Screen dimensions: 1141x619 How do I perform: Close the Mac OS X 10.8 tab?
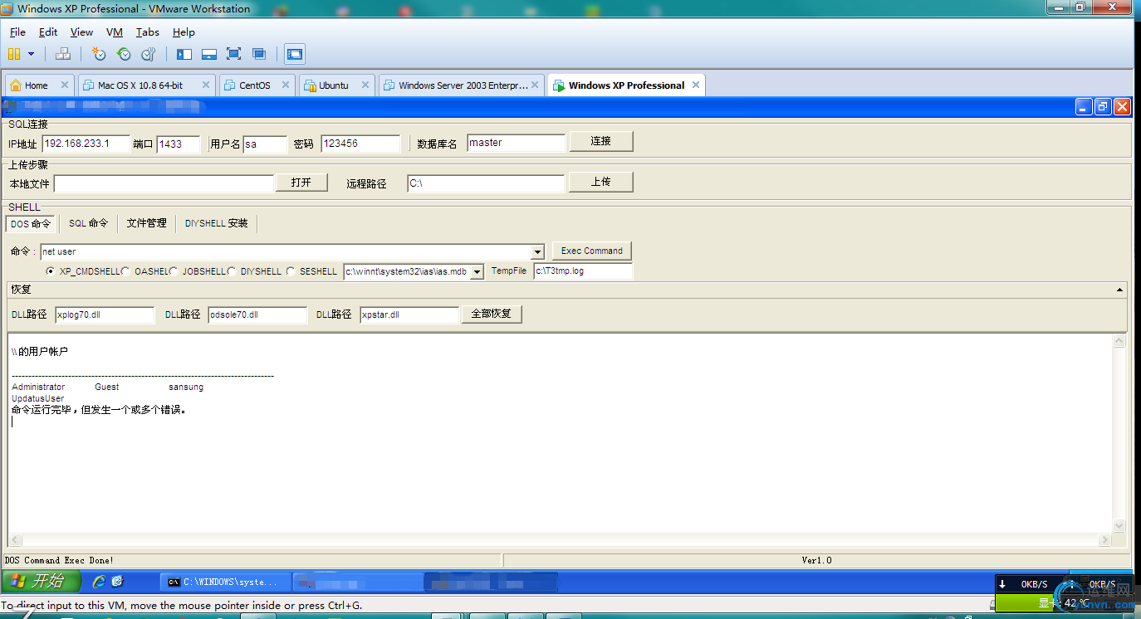click(x=206, y=85)
